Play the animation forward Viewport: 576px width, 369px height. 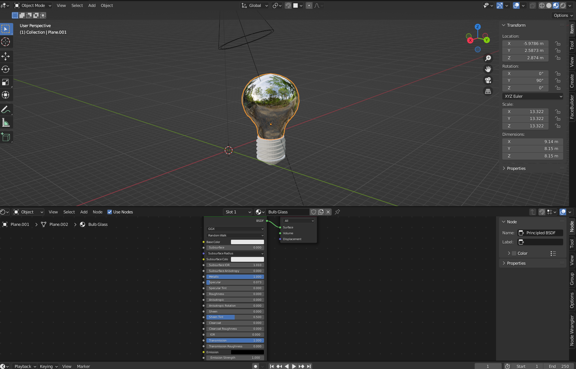294,366
